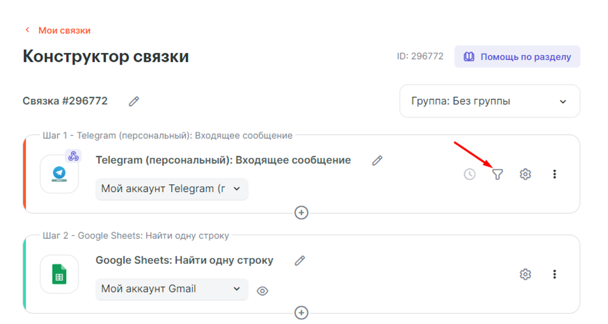This screenshot has height=324, width=608.
Task: Open settings gear for Google Sheets step
Action: click(x=525, y=274)
